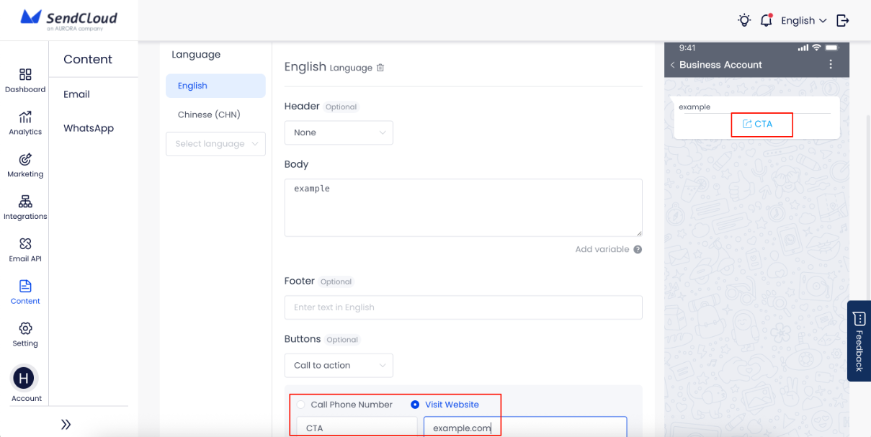Click the back arrow in phone preview
This screenshot has width=871, height=437.
click(x=673, y=65)
